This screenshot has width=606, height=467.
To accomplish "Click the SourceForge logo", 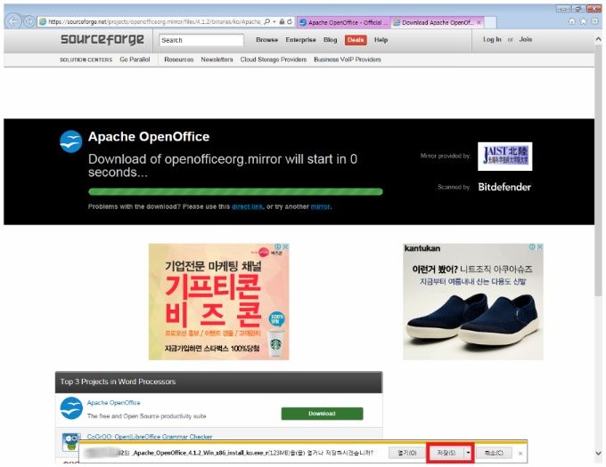I will pyautogui.click(x=102, y=39).
